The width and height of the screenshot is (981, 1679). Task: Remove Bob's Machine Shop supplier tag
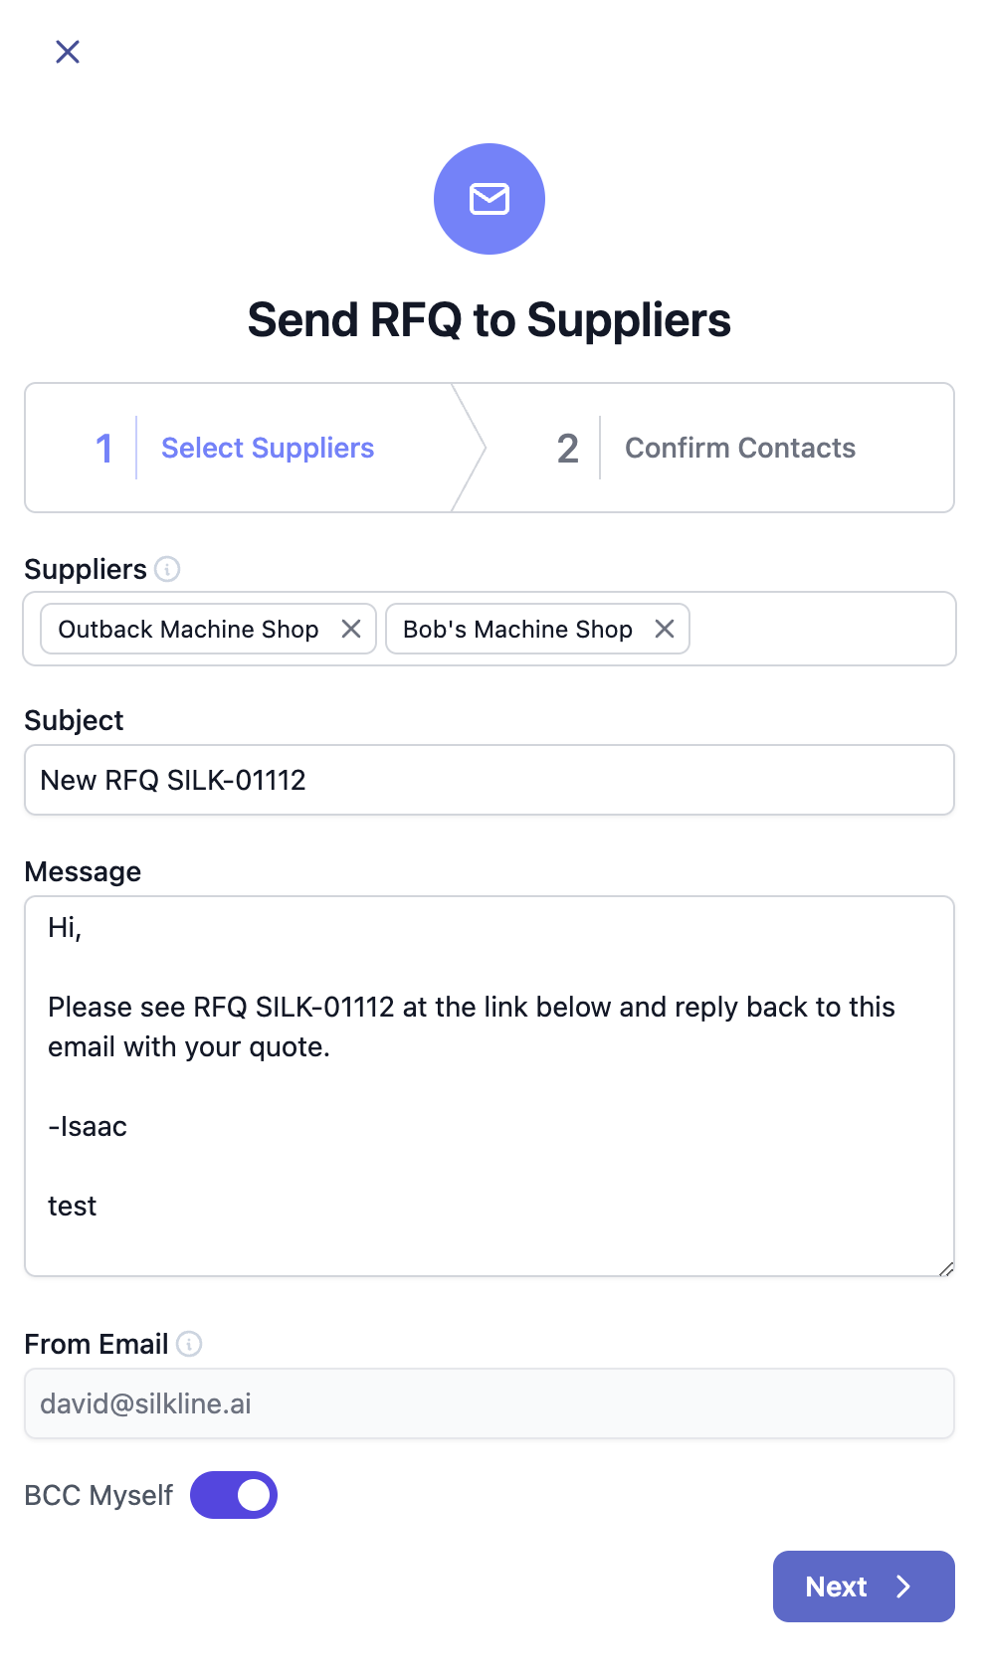coord(665,629)
